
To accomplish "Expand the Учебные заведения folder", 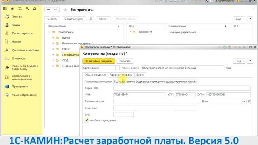I will 53,66.
